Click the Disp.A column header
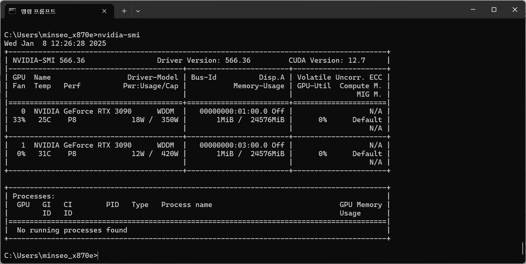This screenshot has width=526, height=264. pyautogui.click(x=272, y=77)
